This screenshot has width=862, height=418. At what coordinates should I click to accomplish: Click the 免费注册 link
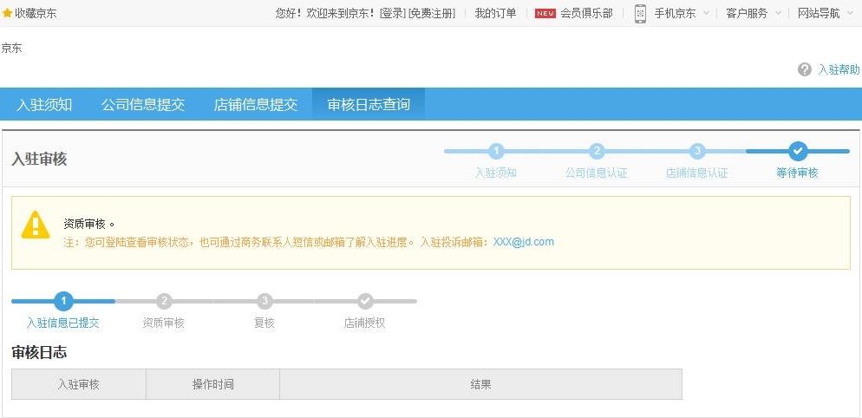[432, 13]
